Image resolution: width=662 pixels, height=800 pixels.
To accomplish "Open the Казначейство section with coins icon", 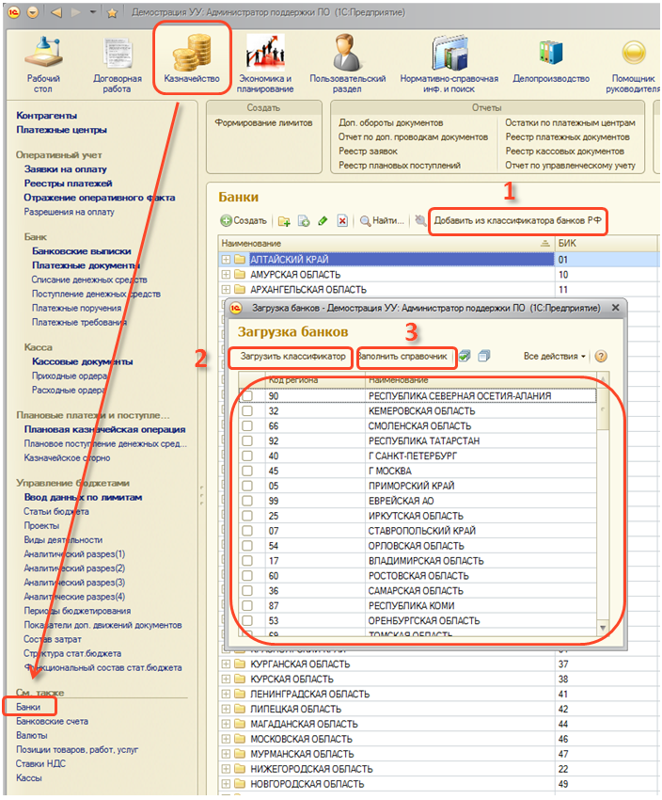I will pyautogui.click(x=191, y=58).
